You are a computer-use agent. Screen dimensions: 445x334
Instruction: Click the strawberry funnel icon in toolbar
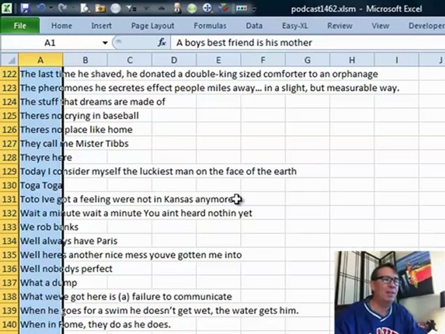[x=224, y=8]
